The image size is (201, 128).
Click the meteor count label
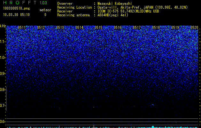[x=45, y=10]
